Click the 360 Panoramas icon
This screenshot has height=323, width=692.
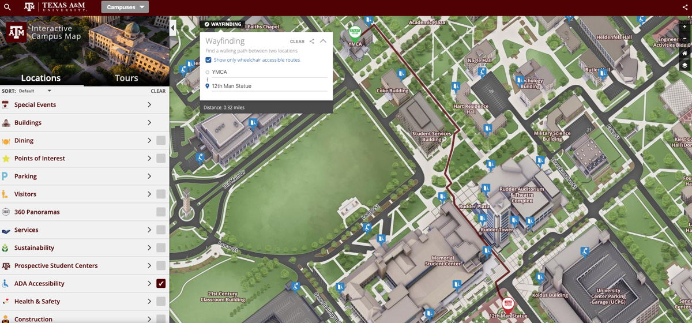click(x=6, y=212)
